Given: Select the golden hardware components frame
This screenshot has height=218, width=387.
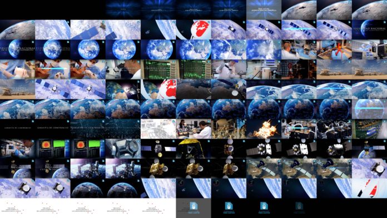Looking at the screenshot, I should coord(229,129).
